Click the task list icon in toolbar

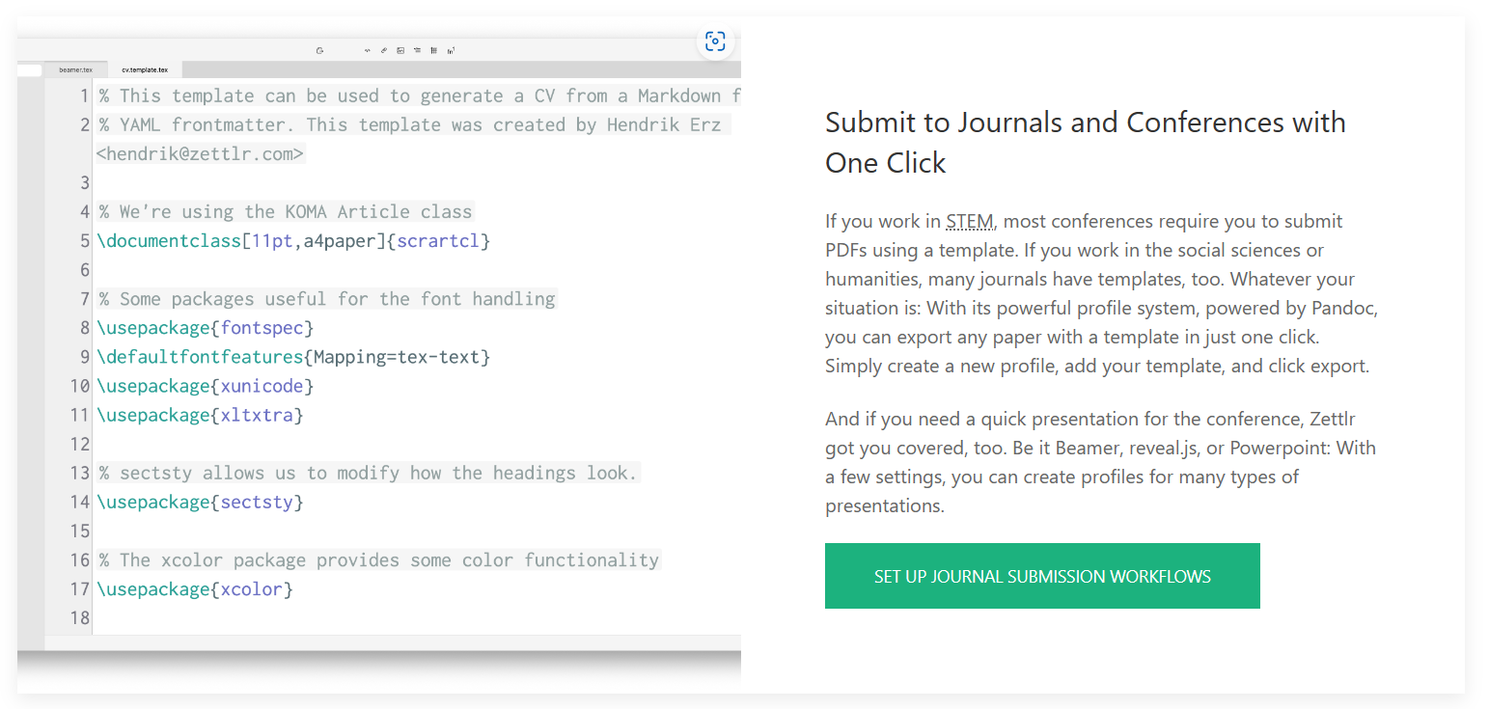pyautogui.click(x=417, y=50)
